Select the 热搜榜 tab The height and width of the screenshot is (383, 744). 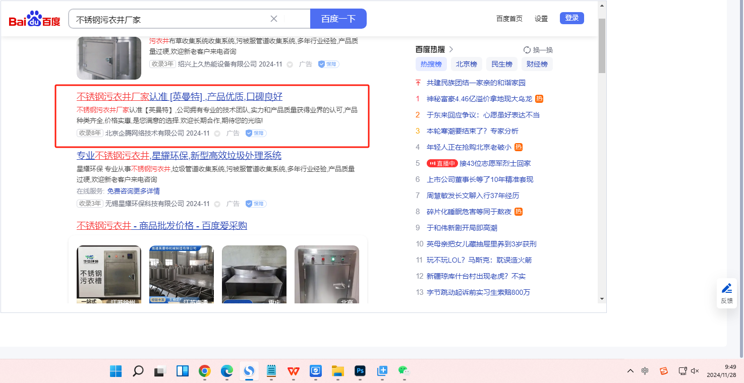[x=431, y=64]
